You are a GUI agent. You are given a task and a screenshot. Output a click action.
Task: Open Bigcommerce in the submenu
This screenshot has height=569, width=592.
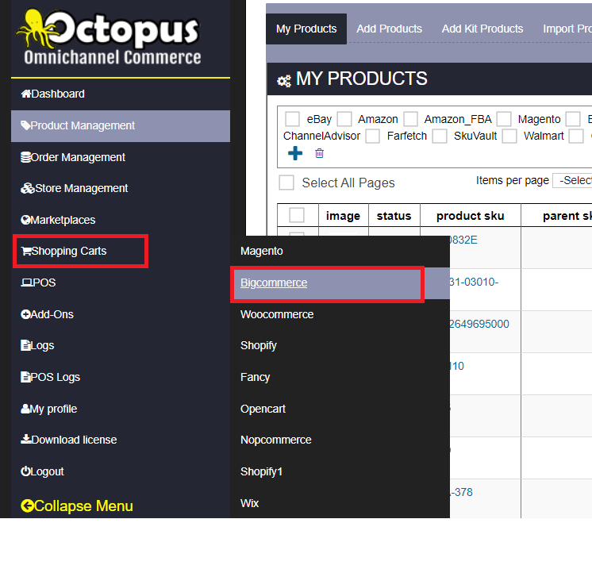[340, 283]
